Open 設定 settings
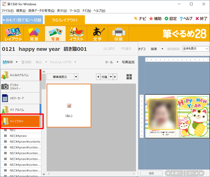Image resolution: width=210 pixels, height=177 pixels. (x=171, y=18)
